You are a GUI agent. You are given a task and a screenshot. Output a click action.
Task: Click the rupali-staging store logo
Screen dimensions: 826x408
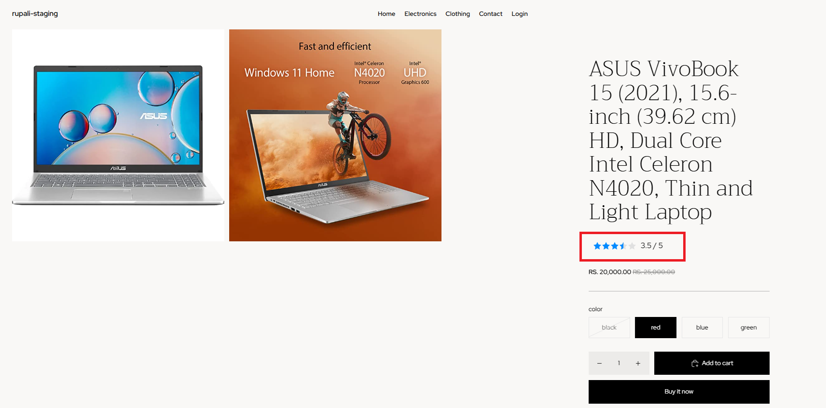point(35,13)
